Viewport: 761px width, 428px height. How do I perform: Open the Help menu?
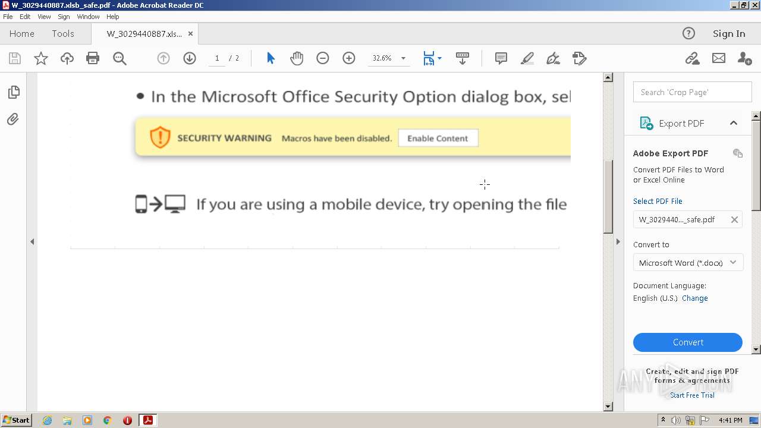(x=113, y=17)
